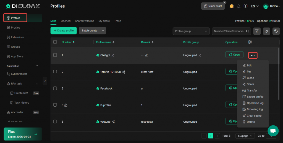Open the column settings icon in table header
Image resolution: width=283 pixels, height=143 pixels.
[250, 42]
